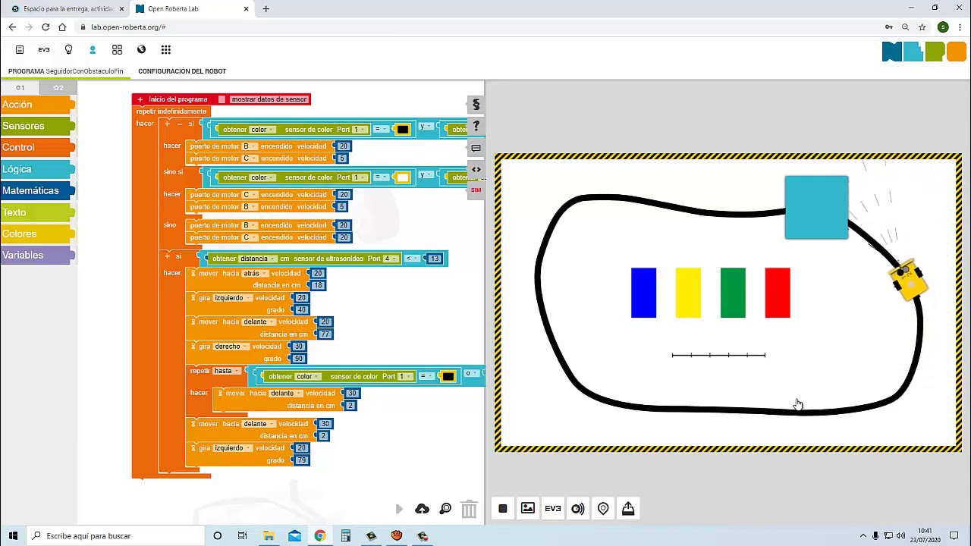Open the 'hasta' dropdown in repetir block
This screenshot has width=971, height=546.
click(226, 372)
